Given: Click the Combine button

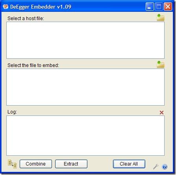Looking at the screenshot, I should coord(36,164).
